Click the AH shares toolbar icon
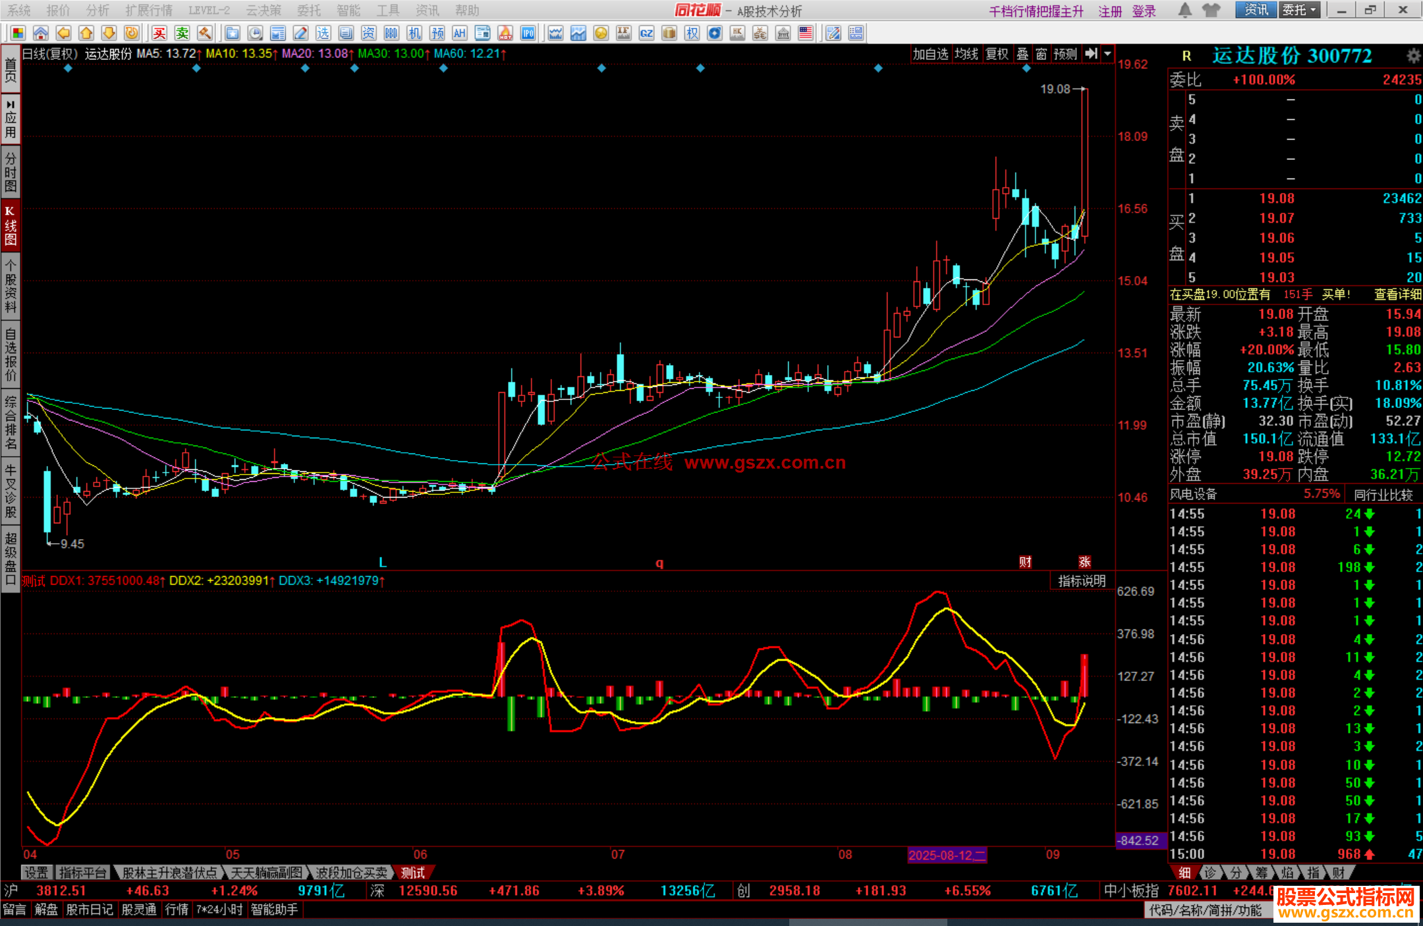 tap(459, 33)
